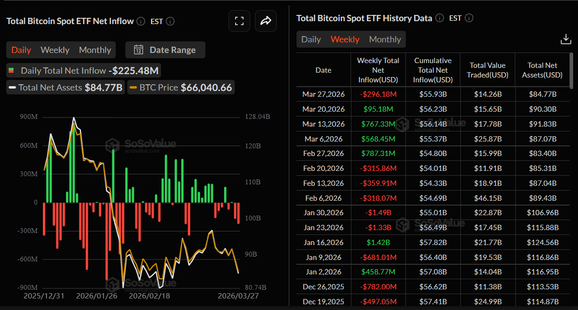
Task: Click the calendar icon in Date Range
Action: 138,50
